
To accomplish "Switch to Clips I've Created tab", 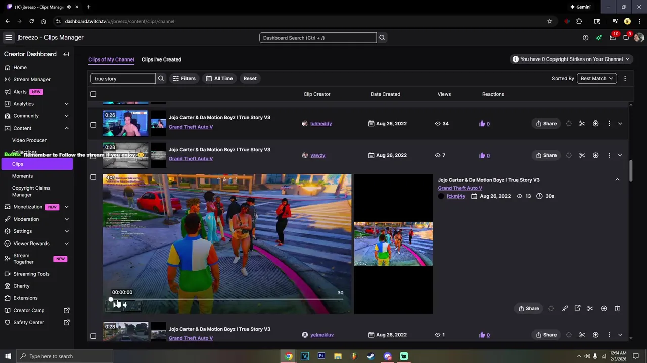I will click(161, 59).
